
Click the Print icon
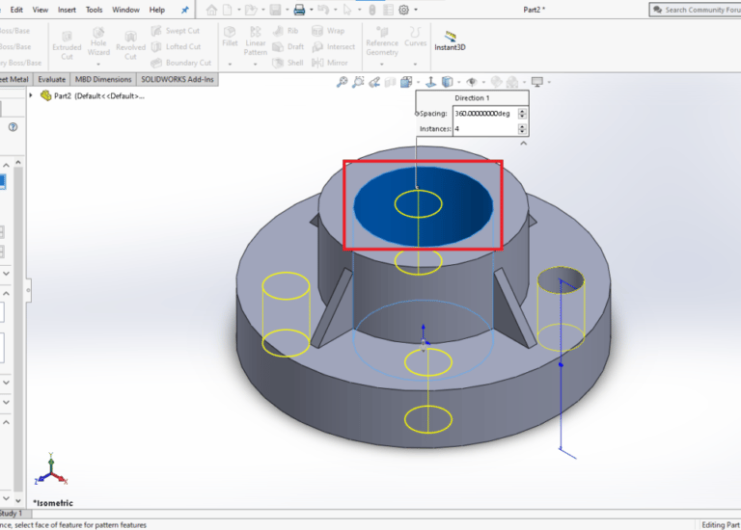tap(299, 10)
